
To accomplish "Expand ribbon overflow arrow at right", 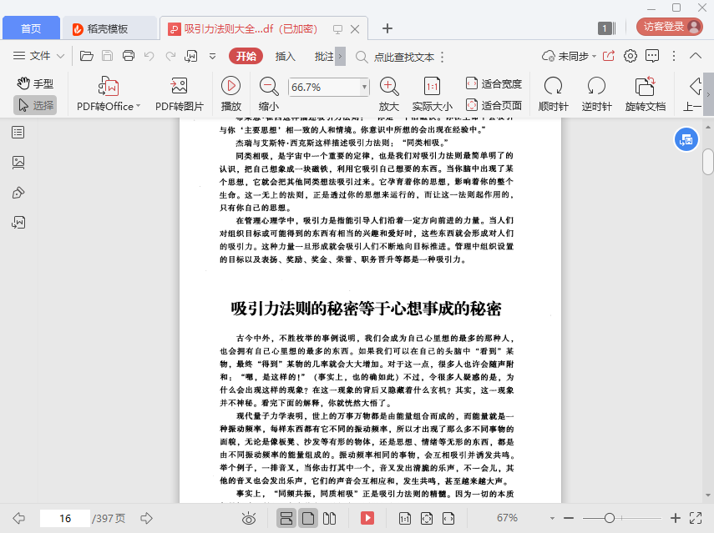I will pyautogui.click(x=708, y=94).
